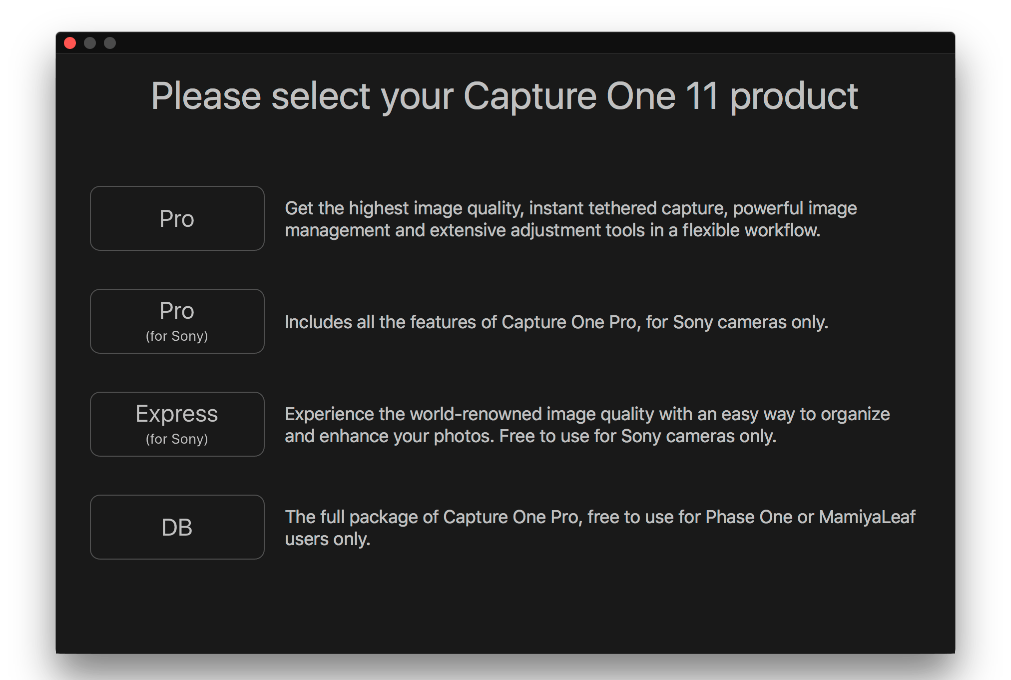Click the DB description mentioning Phase One
The image size is (1011, 680).
click(600, 528)
